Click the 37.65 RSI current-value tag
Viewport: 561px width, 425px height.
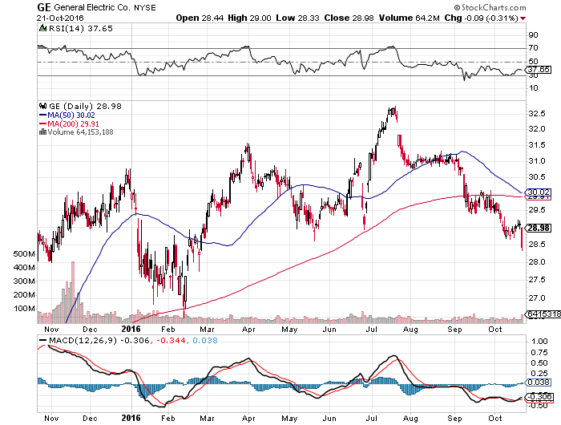point(538,70)
